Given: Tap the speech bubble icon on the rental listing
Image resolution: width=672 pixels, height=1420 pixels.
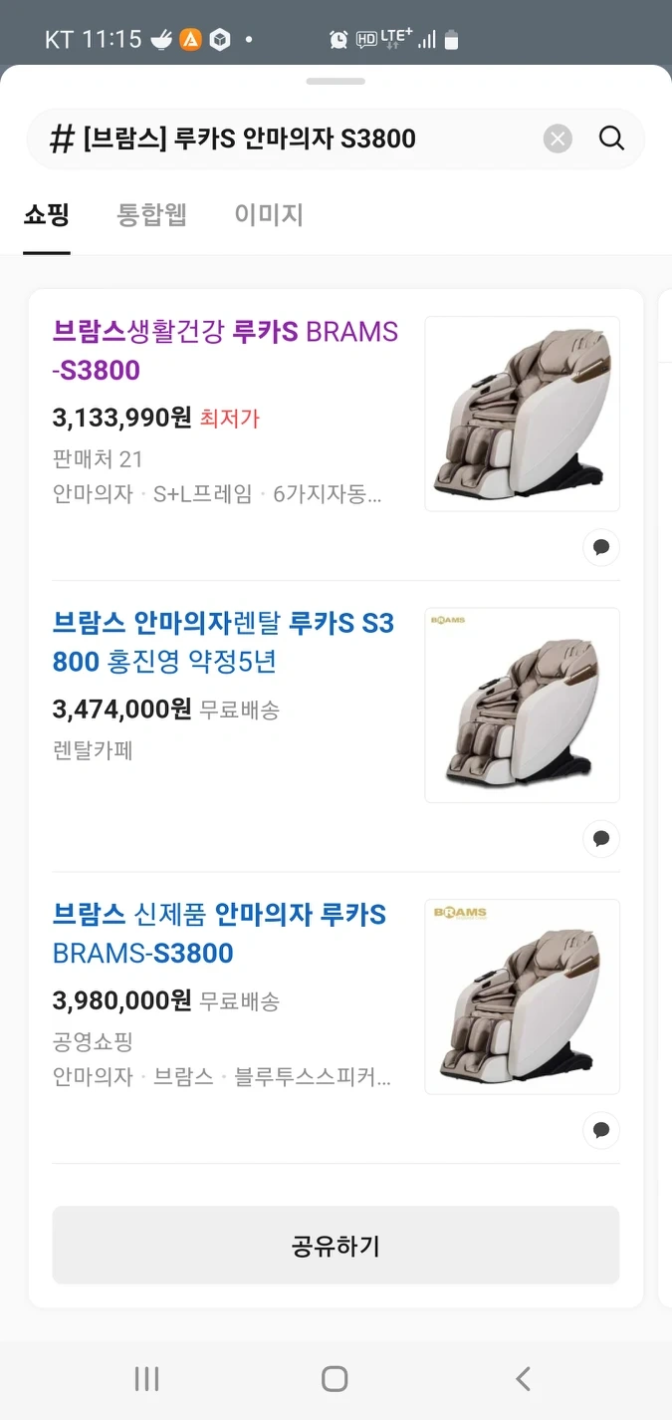Looking at the screenshot, I should (x=601, y=838).
